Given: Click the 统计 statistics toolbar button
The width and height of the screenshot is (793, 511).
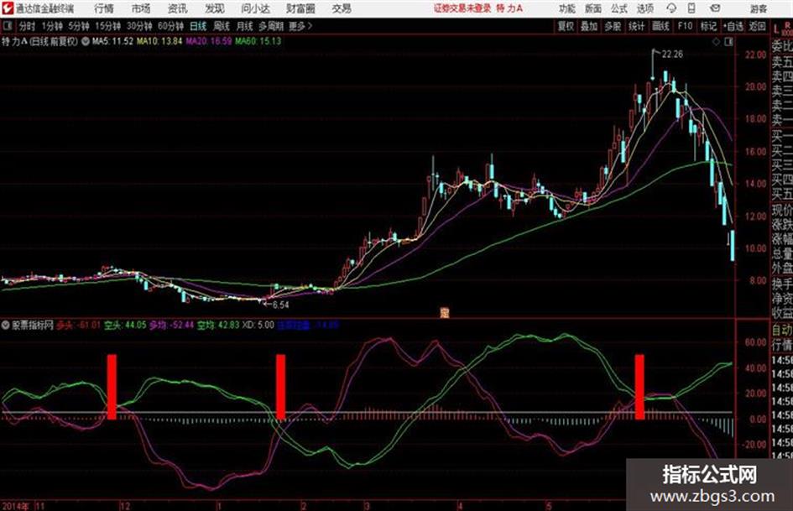Looking at the screenshot, I should tap(636, 26).
